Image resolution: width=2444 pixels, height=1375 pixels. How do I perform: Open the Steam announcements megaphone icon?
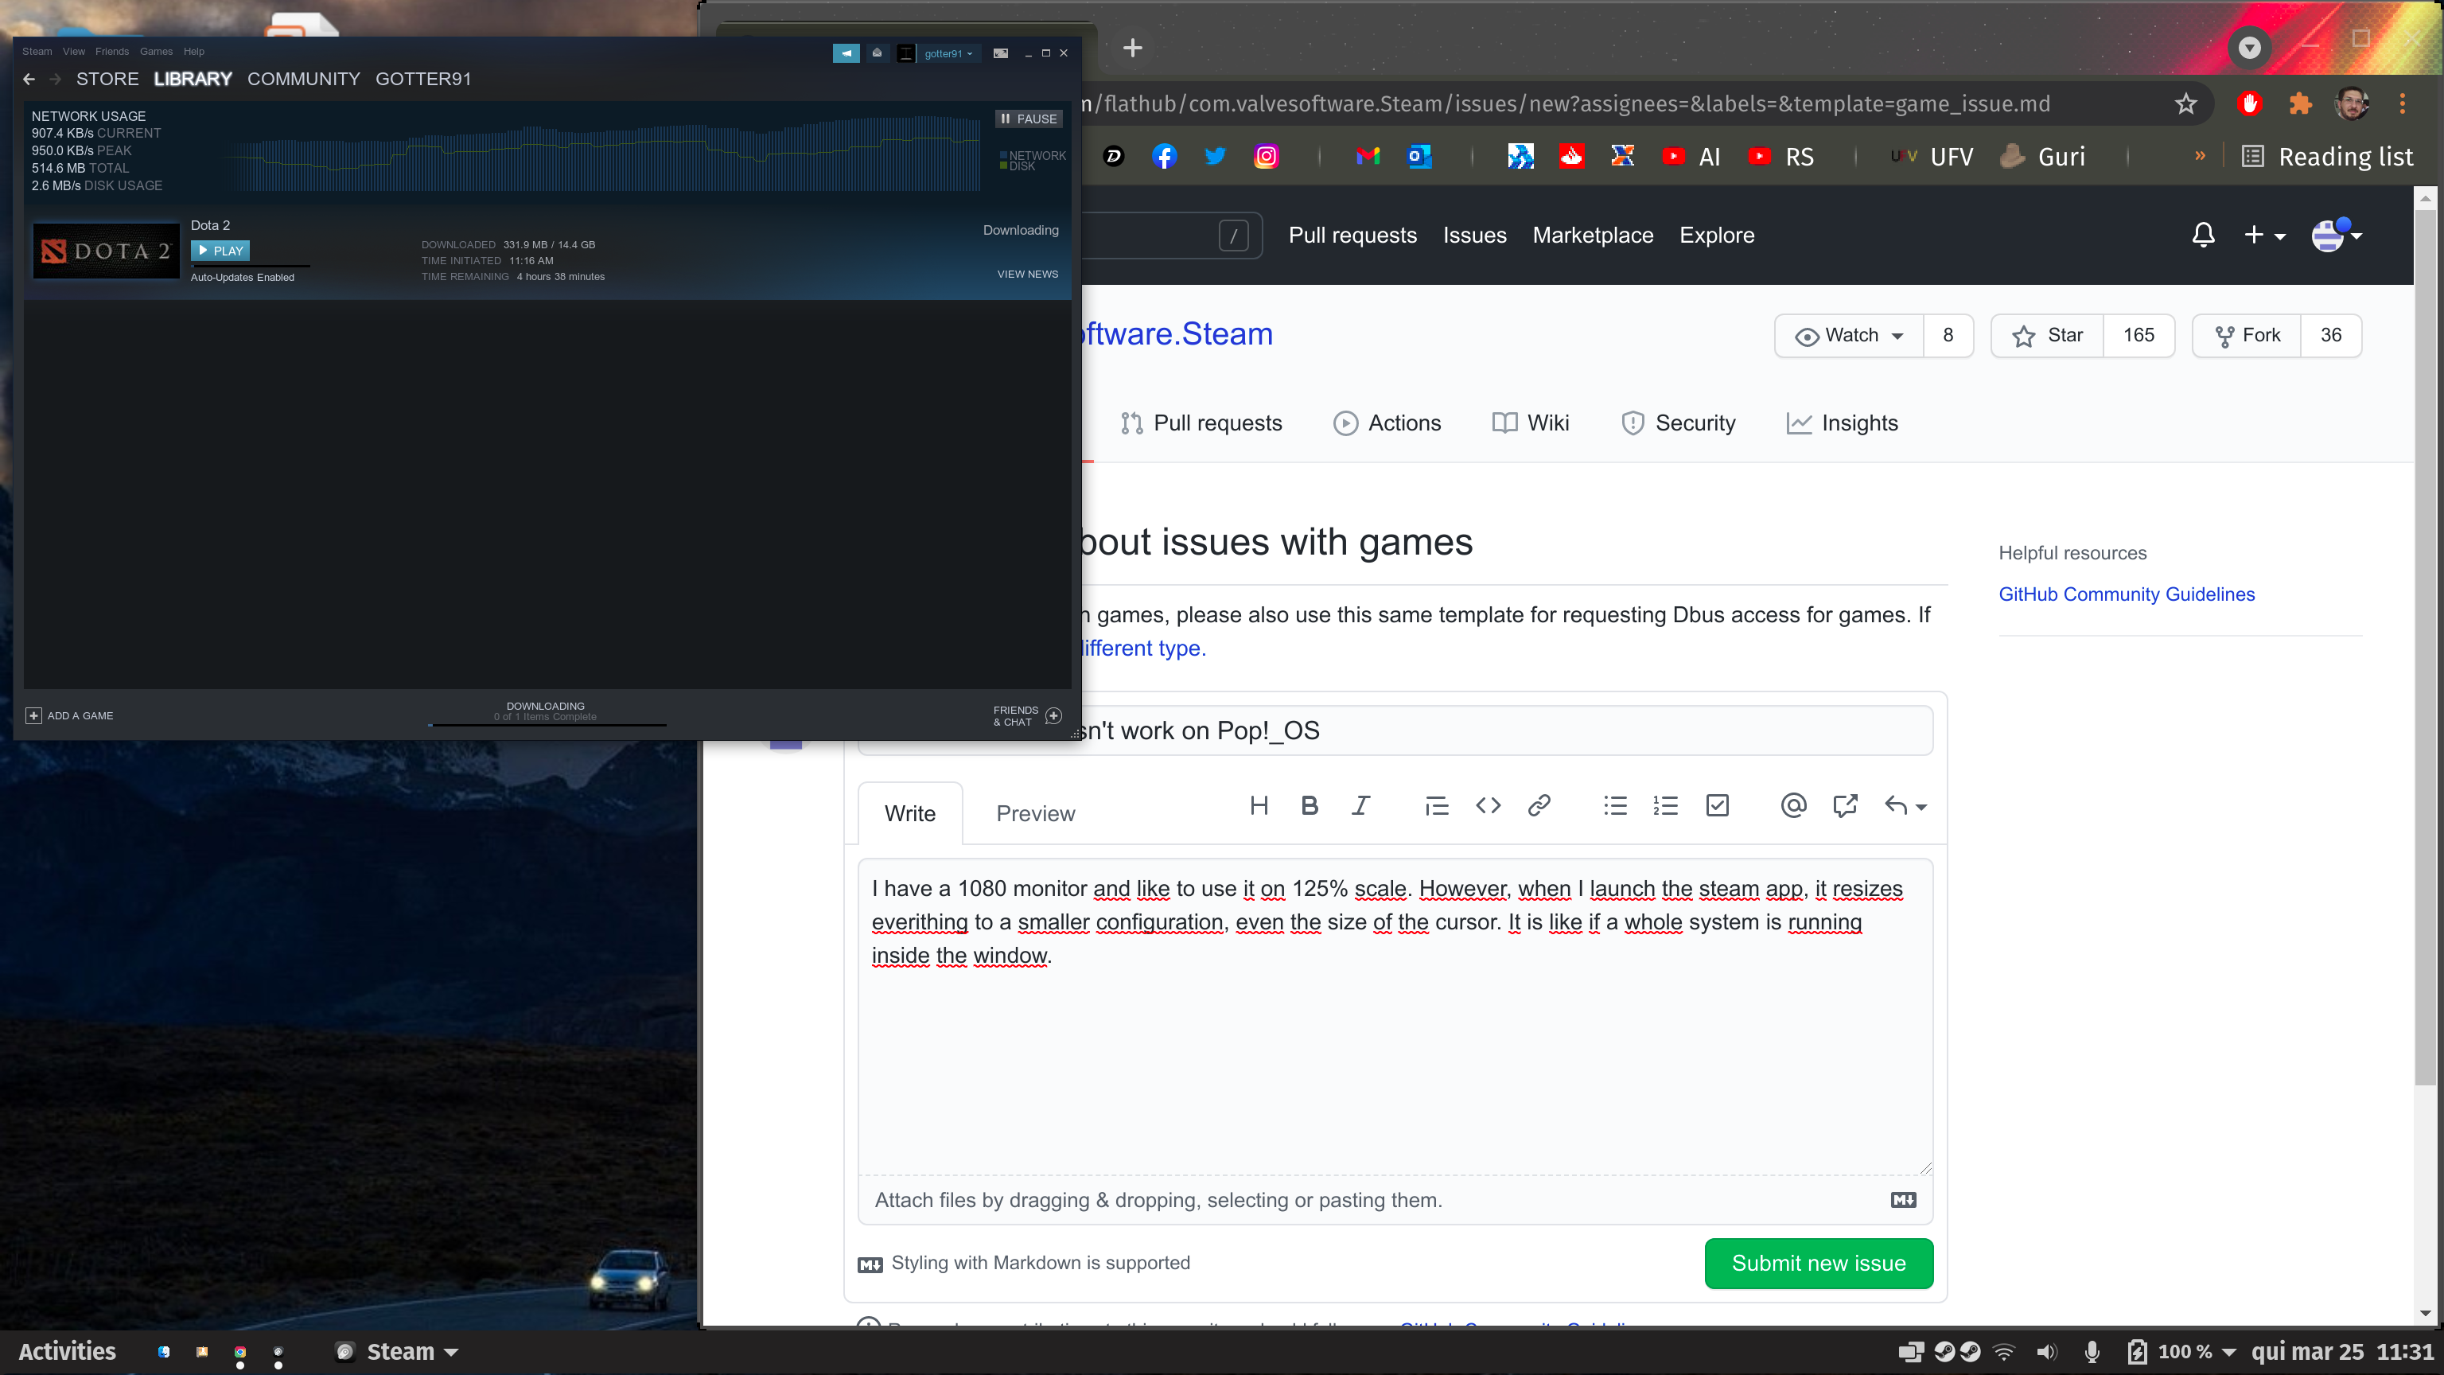[x=846, y=53]
